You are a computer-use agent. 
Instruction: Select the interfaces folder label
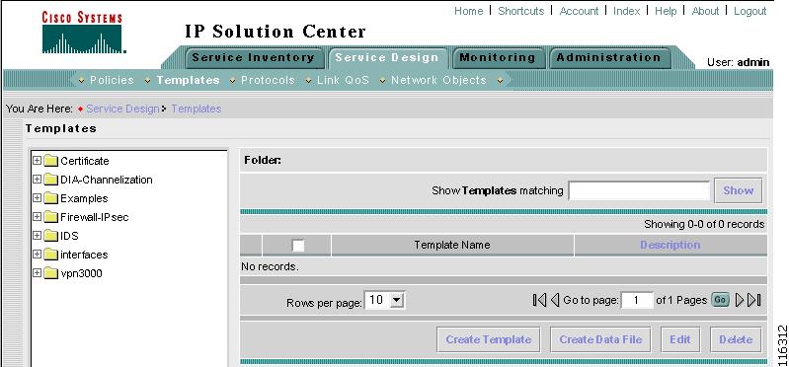(x=84, y=255)
